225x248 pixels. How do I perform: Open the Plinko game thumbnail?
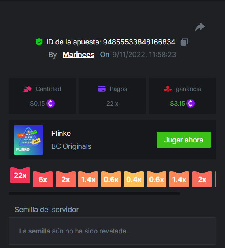click(x=28, y=140)
